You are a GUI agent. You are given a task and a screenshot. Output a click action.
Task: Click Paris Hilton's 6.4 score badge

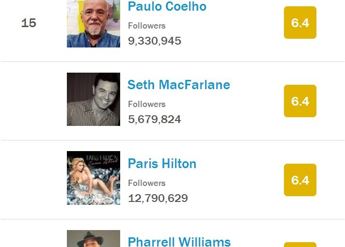pyautogui.click(x=300, y=180)
